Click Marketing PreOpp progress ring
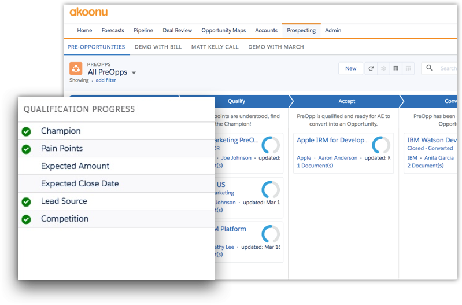Viewport: 462px width, 305px height. [x=270, y=145]
